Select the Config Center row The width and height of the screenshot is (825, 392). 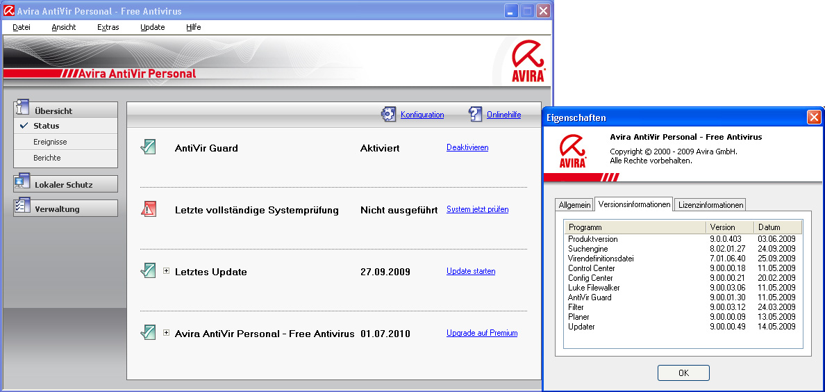683,278
